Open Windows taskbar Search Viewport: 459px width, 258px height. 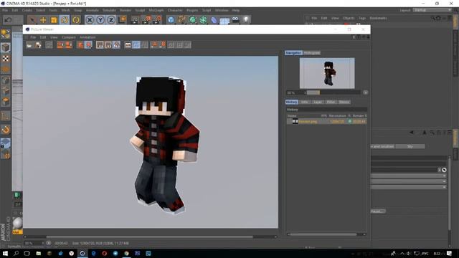click(16, 253)
